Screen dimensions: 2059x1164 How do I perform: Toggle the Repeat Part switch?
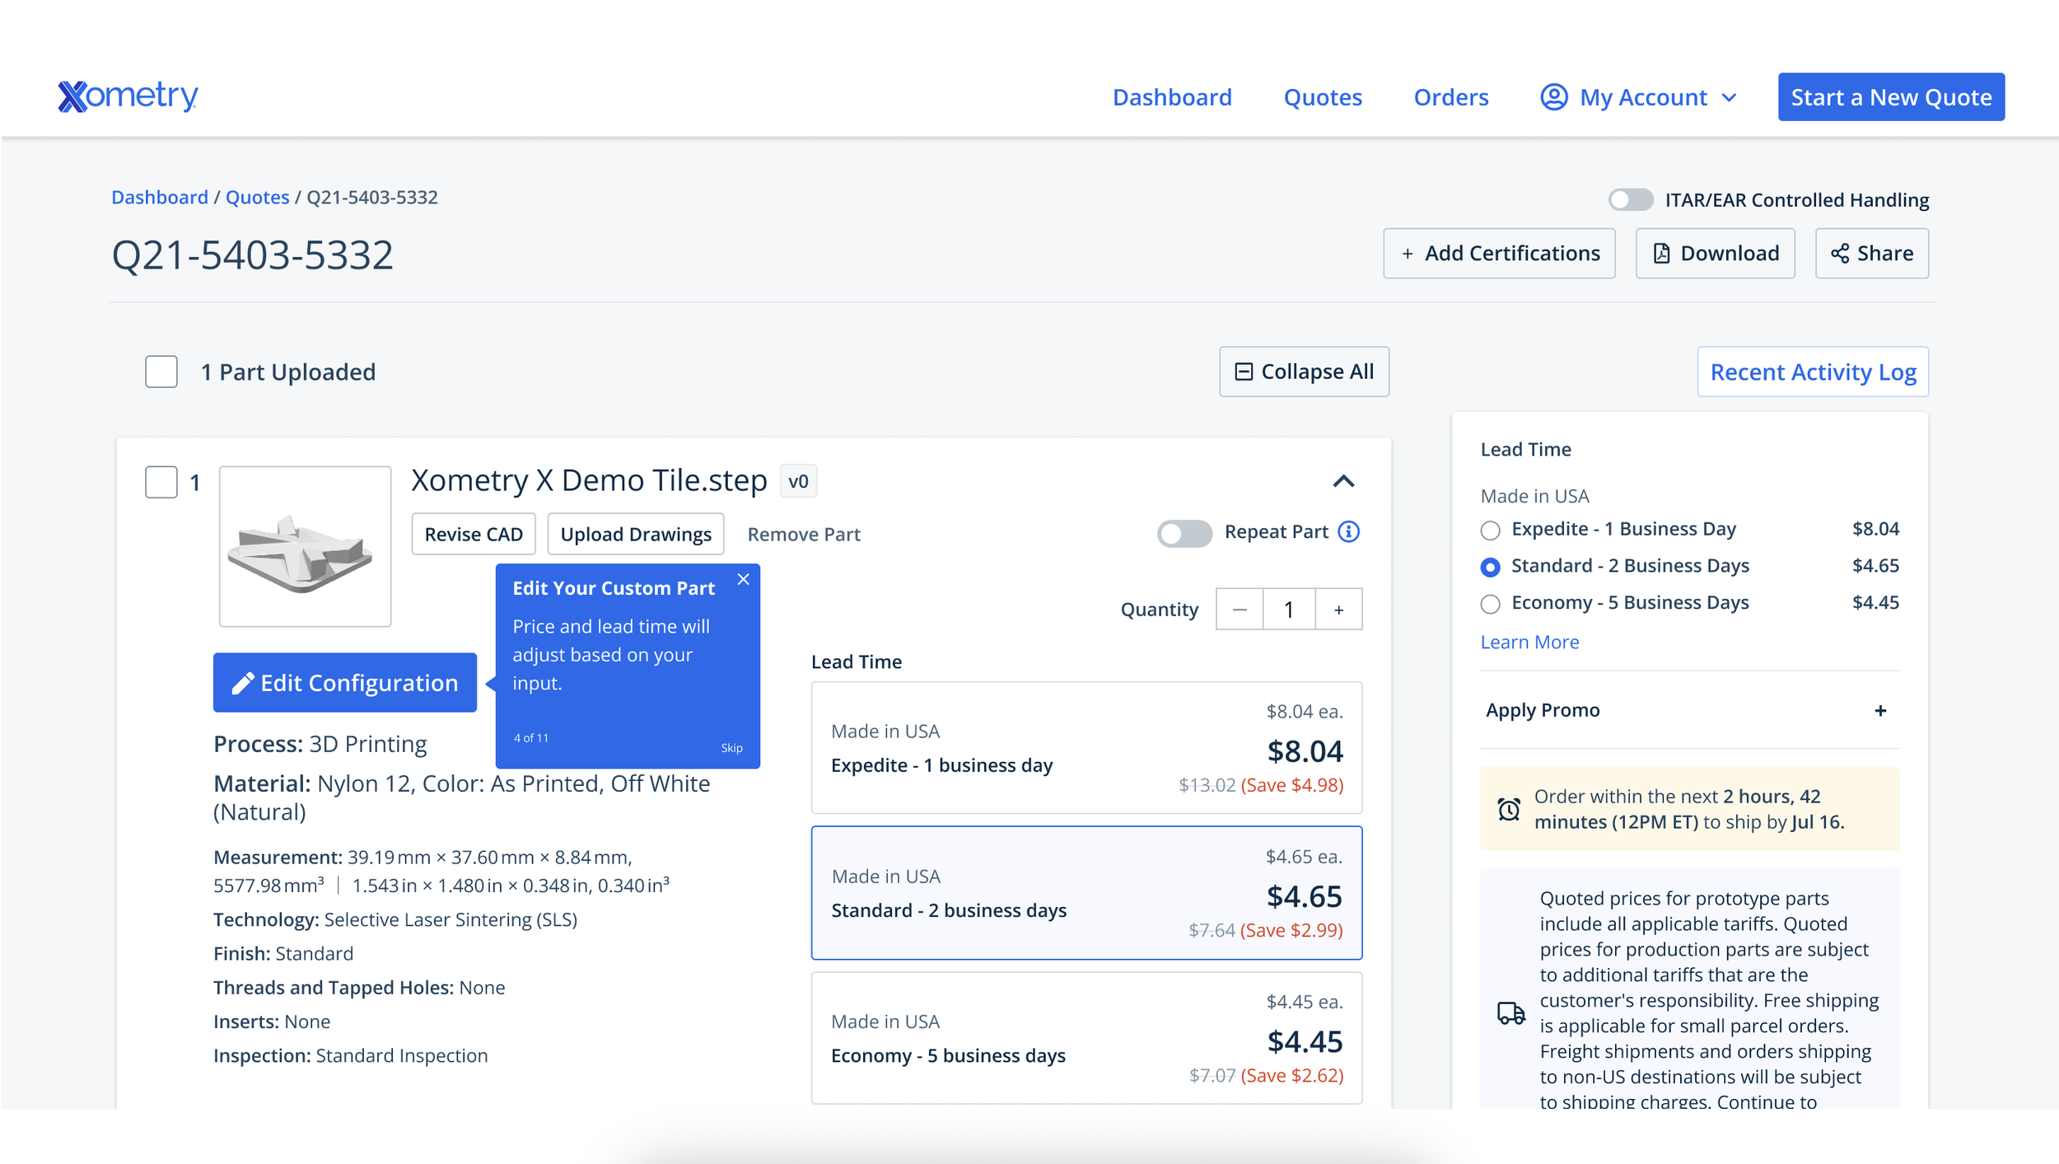coord(1184,533)
